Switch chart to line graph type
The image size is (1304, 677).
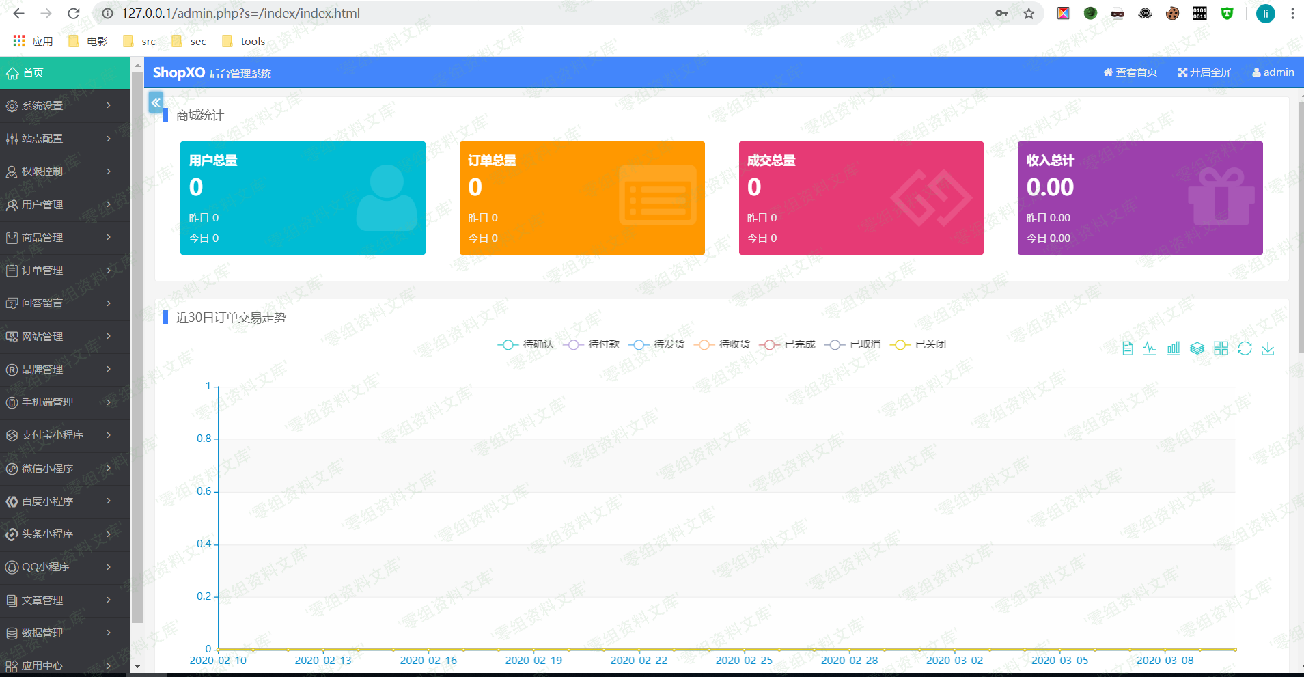1150,348
